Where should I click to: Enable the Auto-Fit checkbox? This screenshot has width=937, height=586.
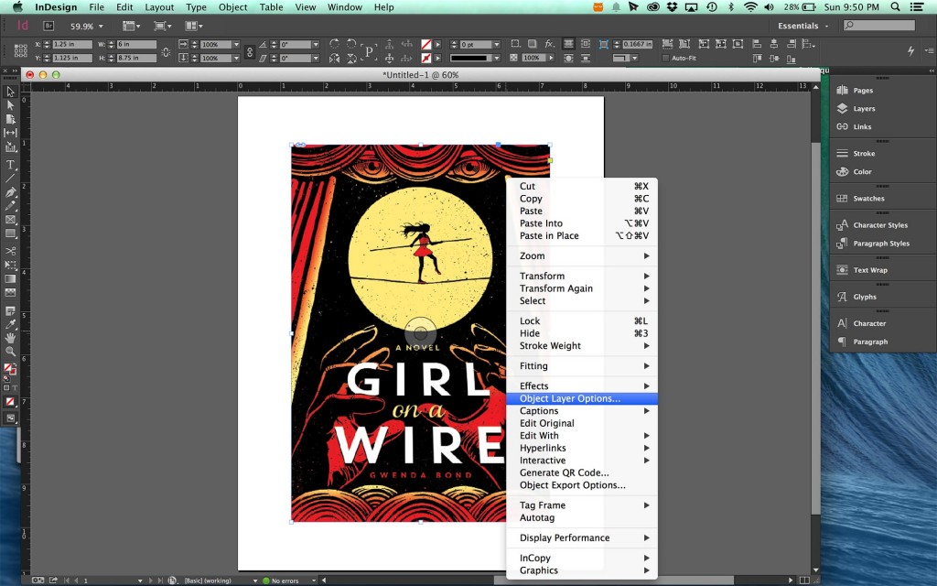coord(666,58)
